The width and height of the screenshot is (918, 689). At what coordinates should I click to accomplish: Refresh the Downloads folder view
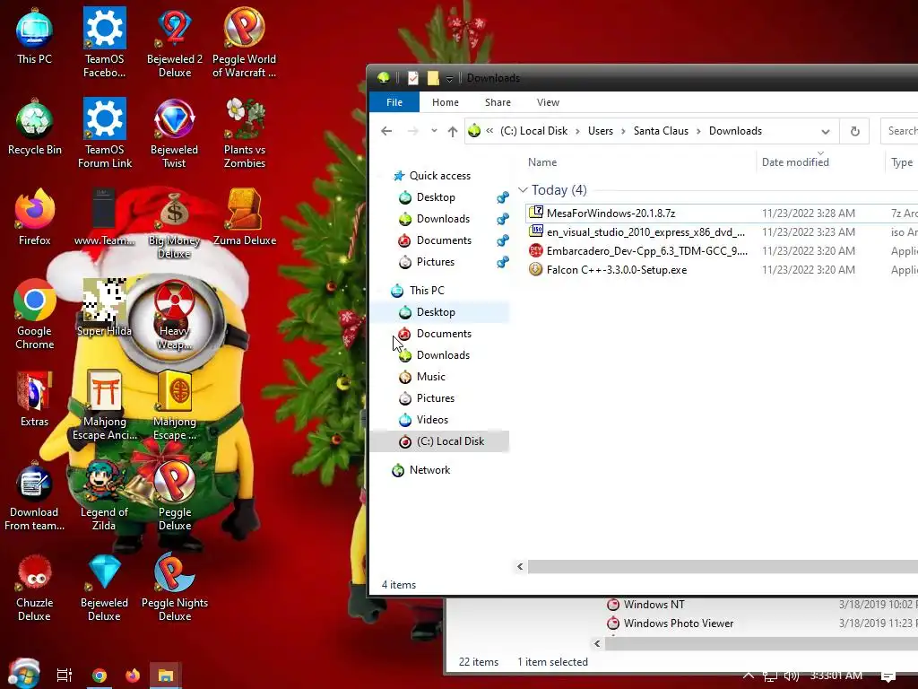(854, 131)
